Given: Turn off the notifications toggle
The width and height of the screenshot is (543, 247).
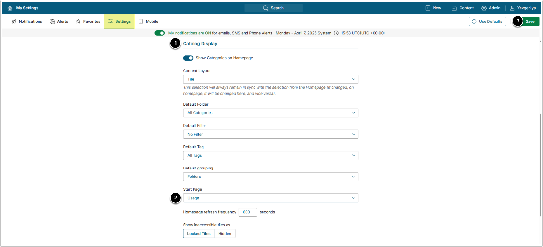Looking at the screenshot, I should tap(159, 33).
